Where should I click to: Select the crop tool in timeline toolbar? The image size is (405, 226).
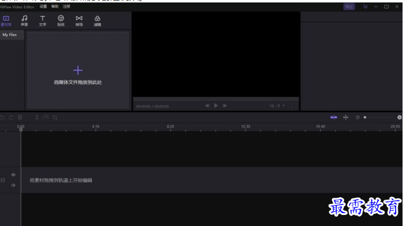[55, 118]
